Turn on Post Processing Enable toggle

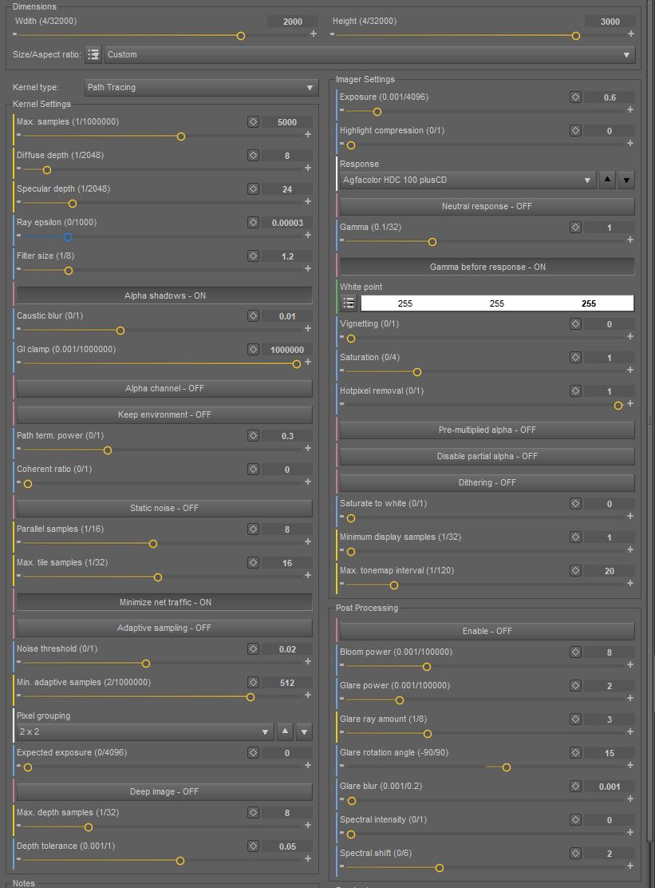pos(487,631)
